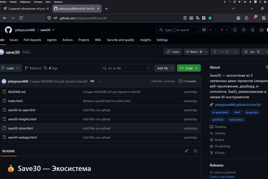Screen dimensions: 268x179
Task: Expand the Fork options arrow
Action: coord(236,52)
